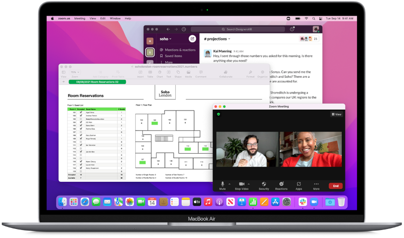The width and height of the screenshot is (404, 238).
Task: Open the Meeting menu in menu bar
Action: point(80,18)
